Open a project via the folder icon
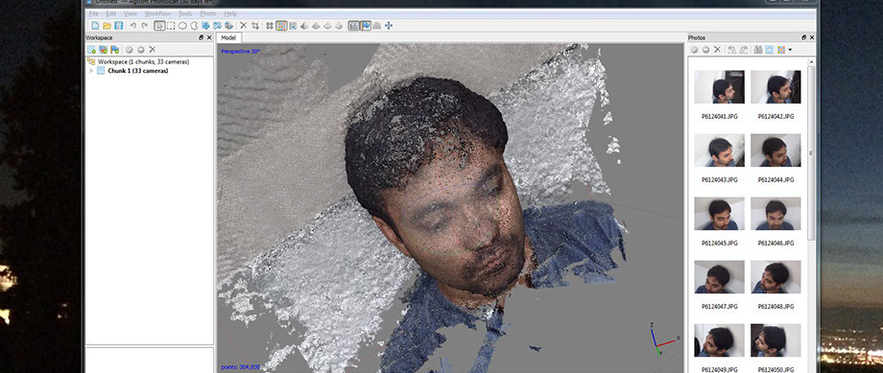The image size is (883, 373). pyautogui.click(x=107, y=25)
